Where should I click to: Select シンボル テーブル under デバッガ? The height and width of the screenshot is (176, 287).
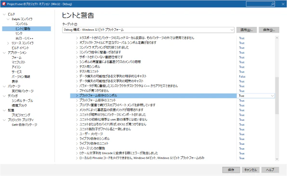click(x=22, y=101)
